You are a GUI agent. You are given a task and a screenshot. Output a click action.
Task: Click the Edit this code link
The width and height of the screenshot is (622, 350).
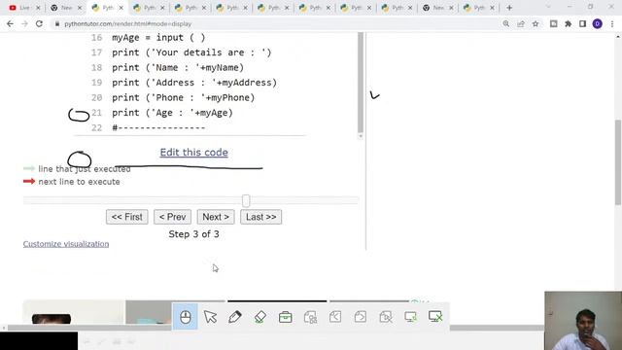[194, 153]
